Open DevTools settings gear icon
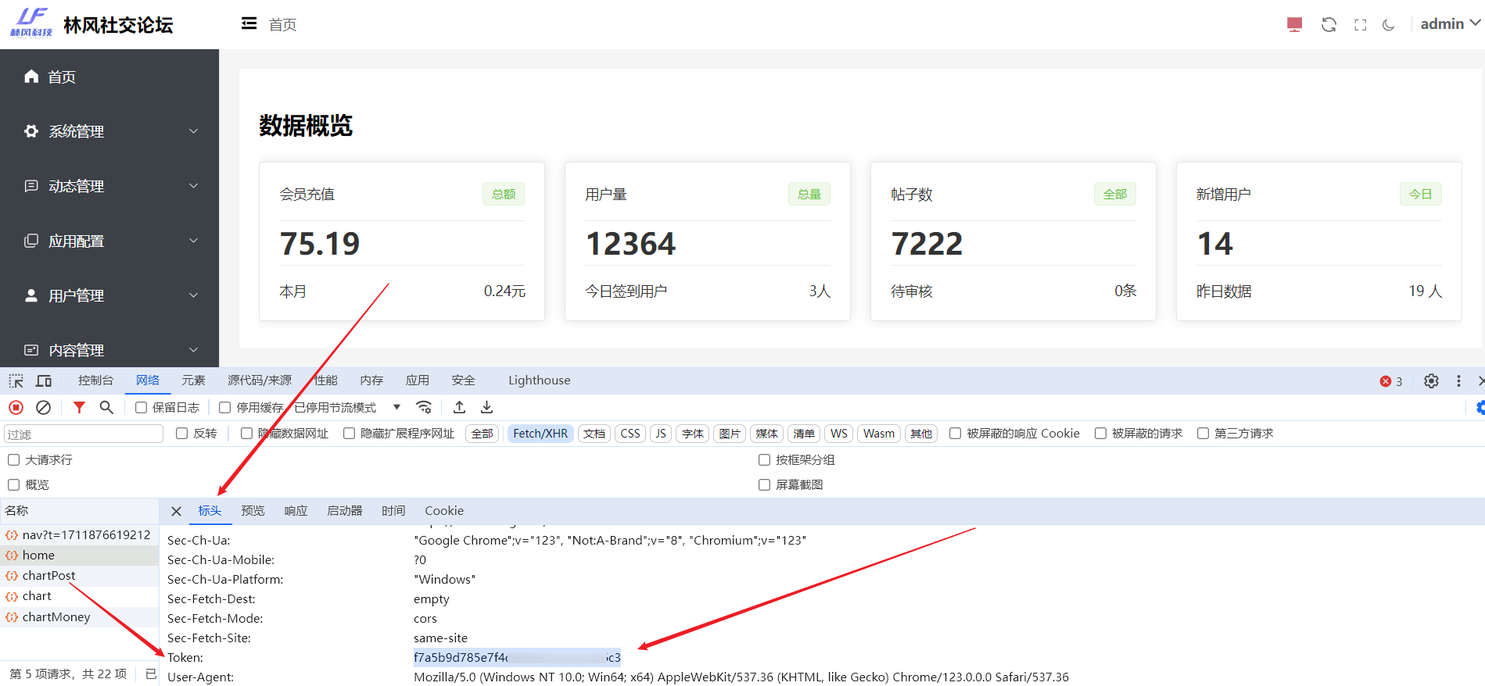The image size is (1485, 686). [1431, 381]
